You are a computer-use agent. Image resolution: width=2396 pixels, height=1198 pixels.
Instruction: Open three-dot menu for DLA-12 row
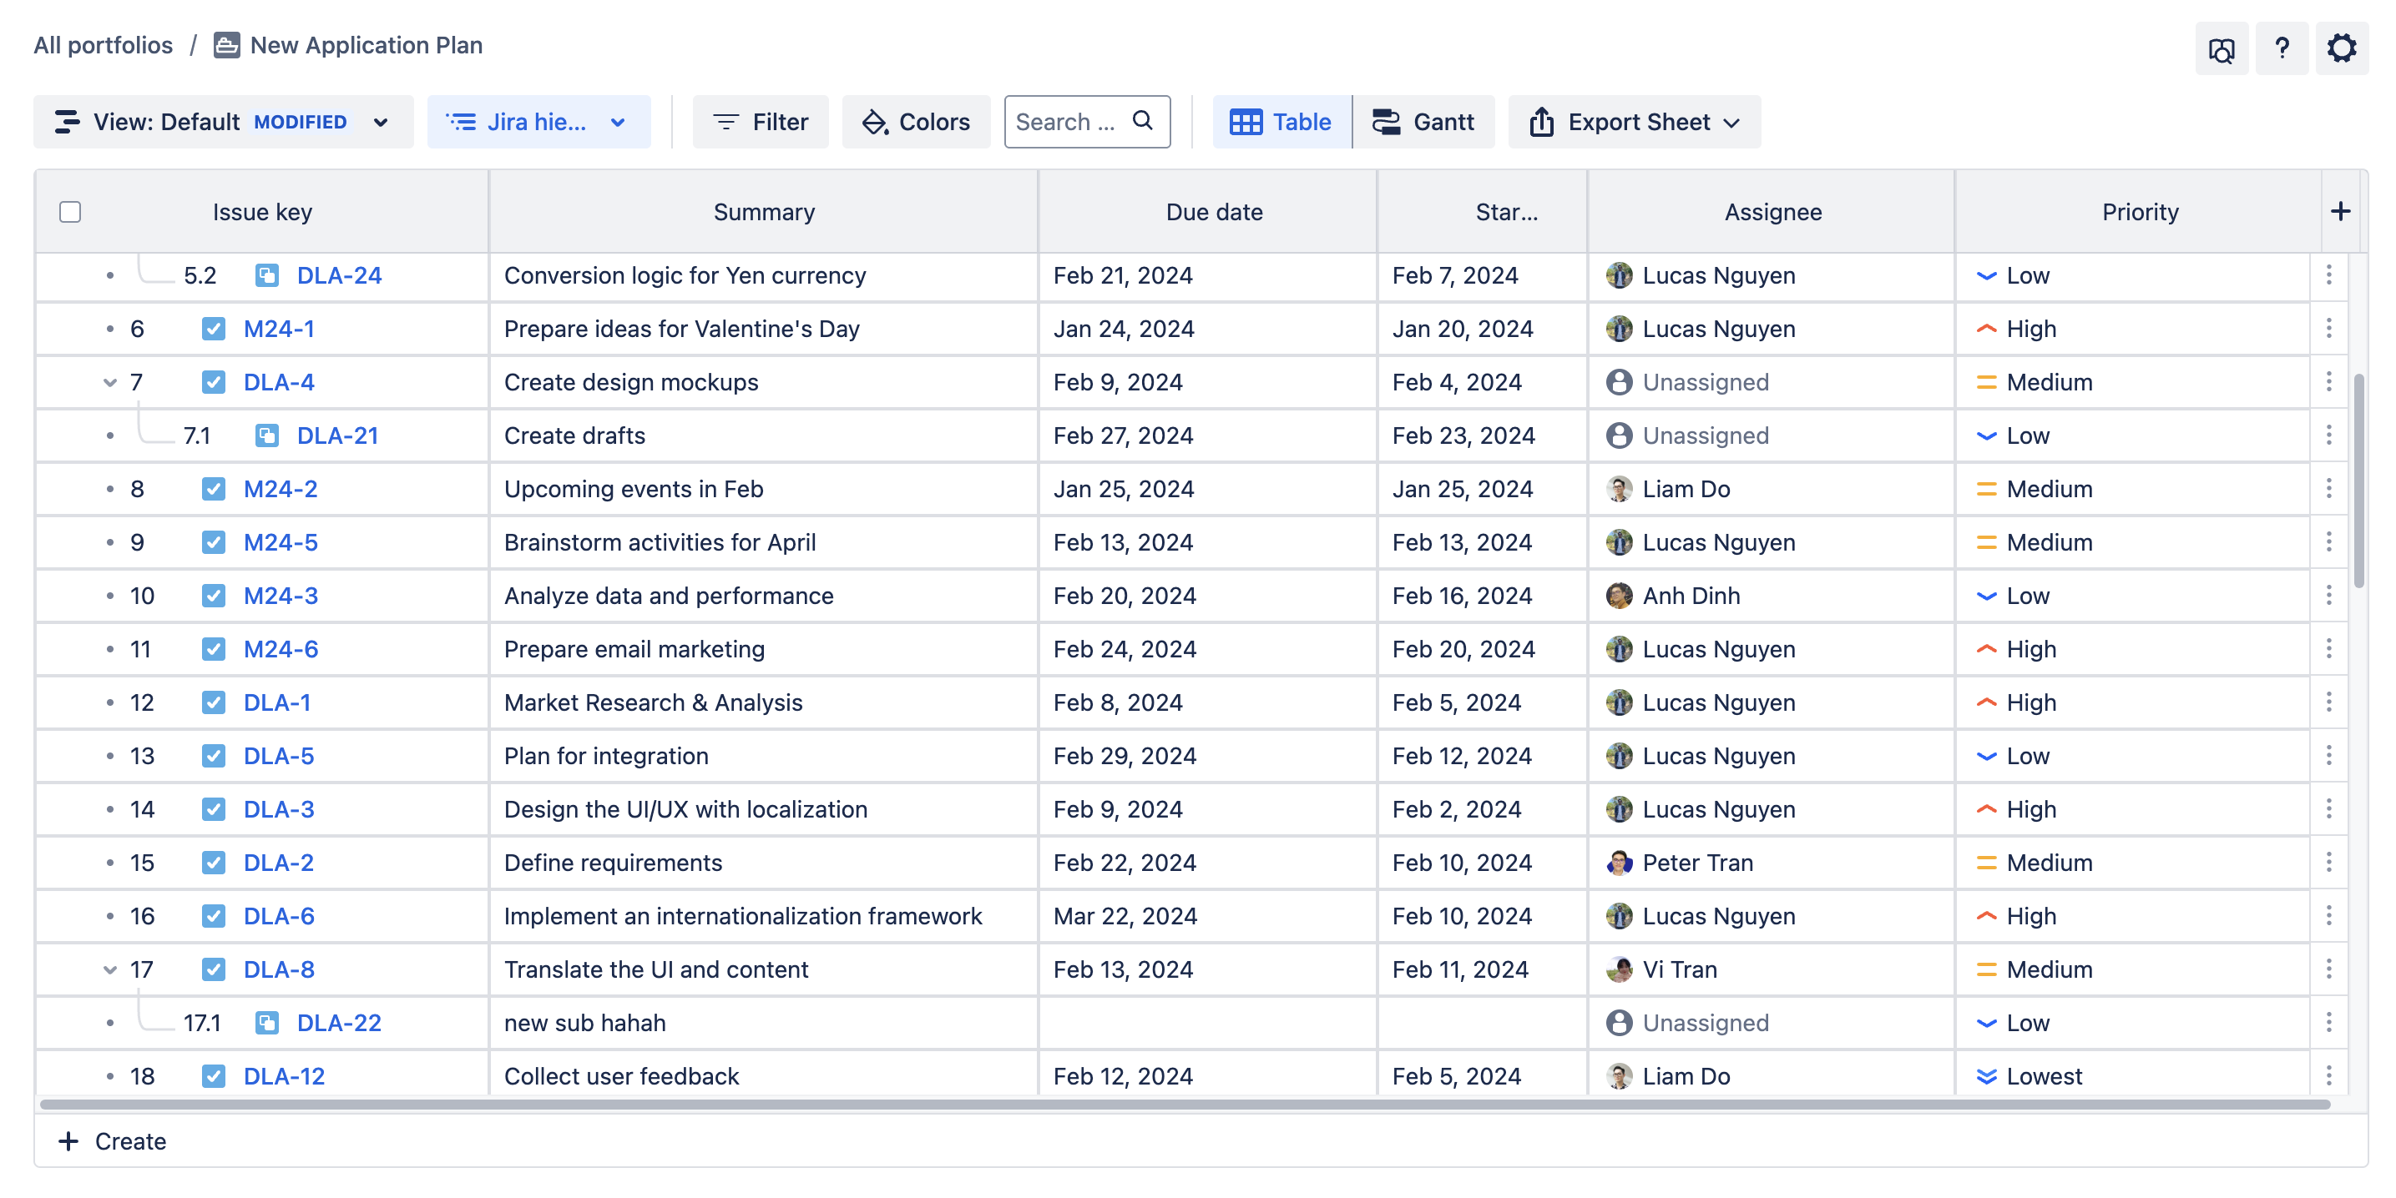click(x=2328, y=1075)
